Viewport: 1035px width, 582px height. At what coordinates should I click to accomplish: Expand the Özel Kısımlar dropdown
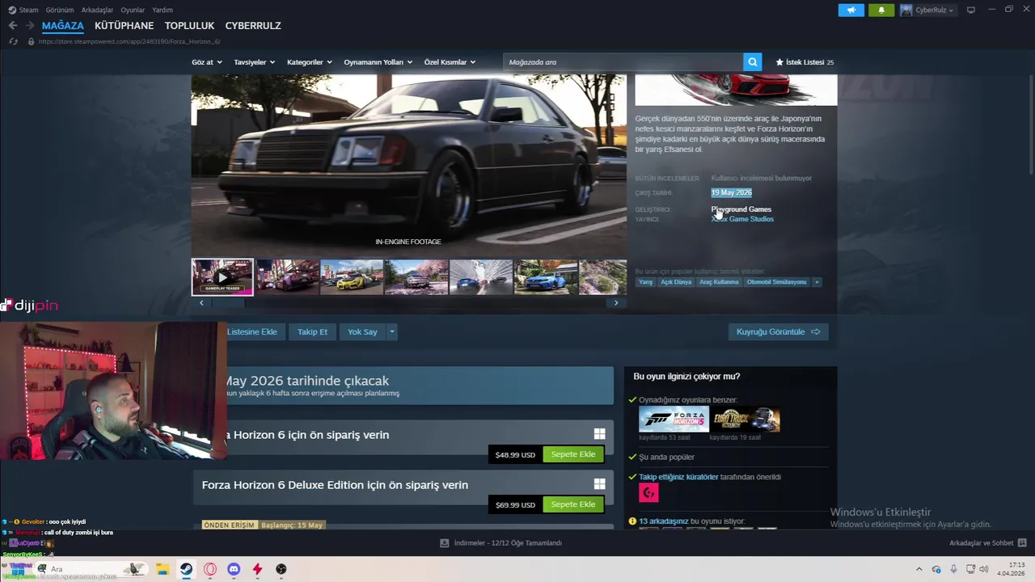point(450,62)
